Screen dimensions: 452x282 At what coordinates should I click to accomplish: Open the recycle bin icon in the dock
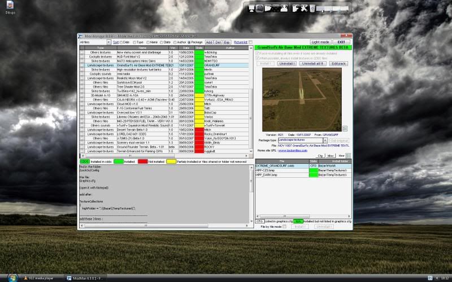click(x=312, y=8)
